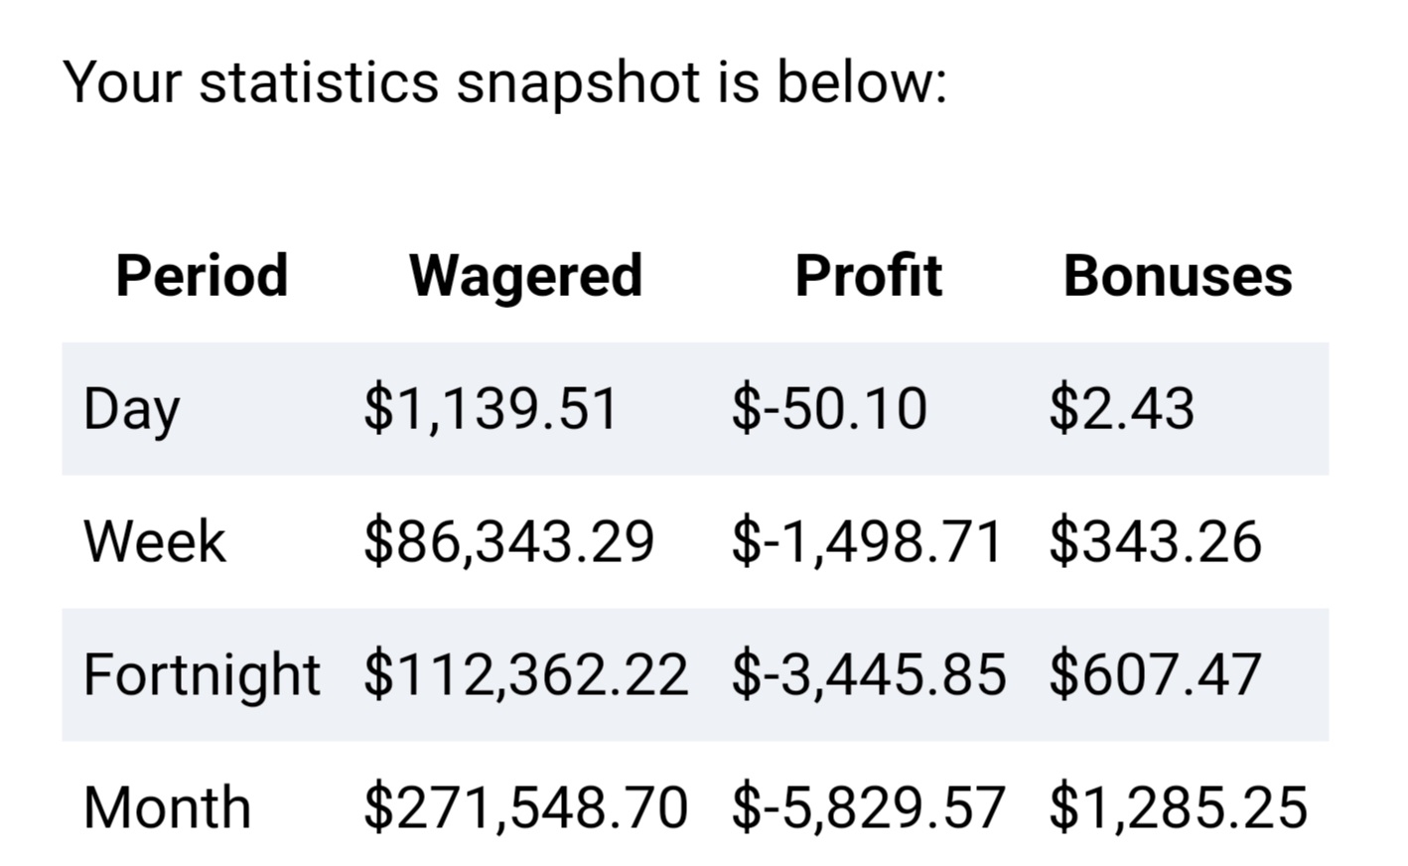Click the Period column header

click(x=202, y=275)
